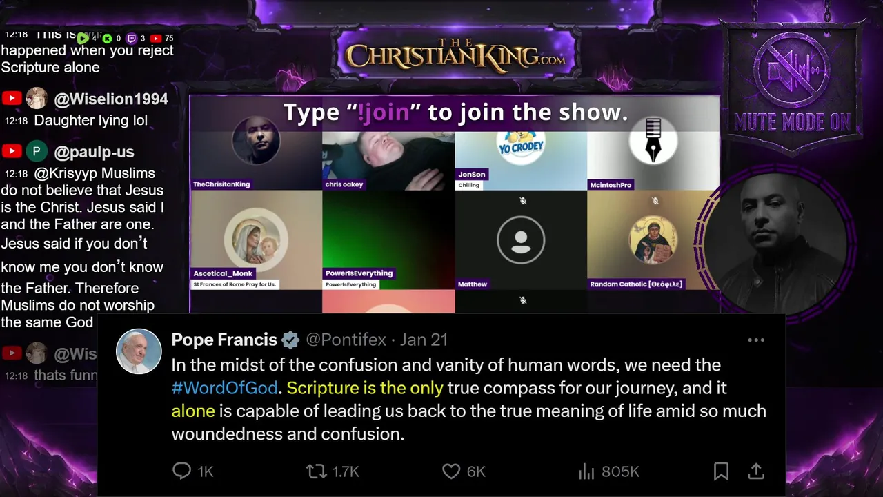The height and width of the screenshot is (497, 883).
Task: Click the @paulp-us chat username
Action: tap(94, 152)
